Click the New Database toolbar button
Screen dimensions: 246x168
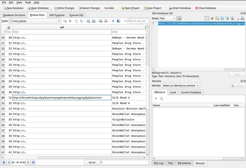(13, 8)
